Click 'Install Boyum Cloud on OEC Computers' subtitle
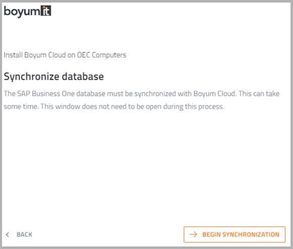Viewport: 293px width, 249px height. (65, 55)
